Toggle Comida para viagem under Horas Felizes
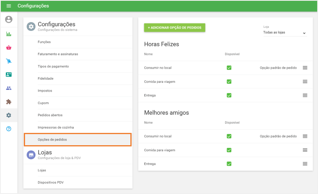Viewport: 318px width, 194px height. coord(229,81)
